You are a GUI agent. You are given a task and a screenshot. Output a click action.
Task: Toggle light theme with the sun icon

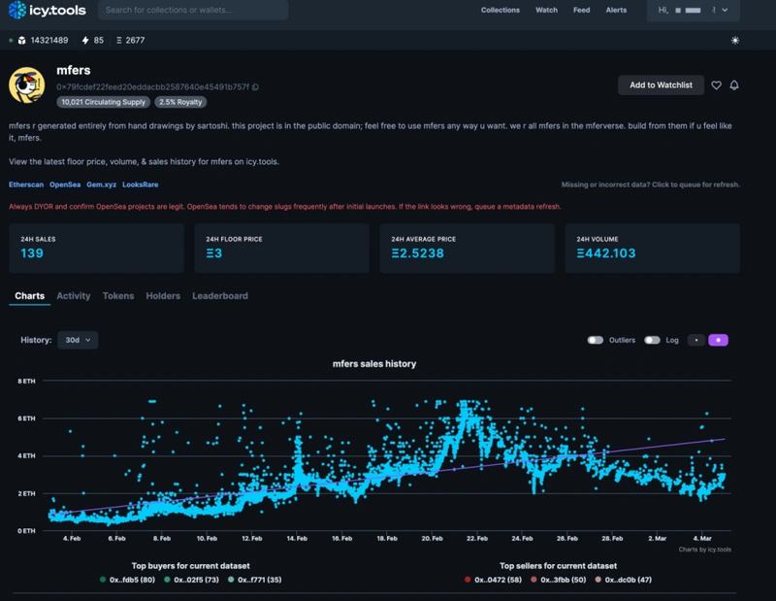735,41
